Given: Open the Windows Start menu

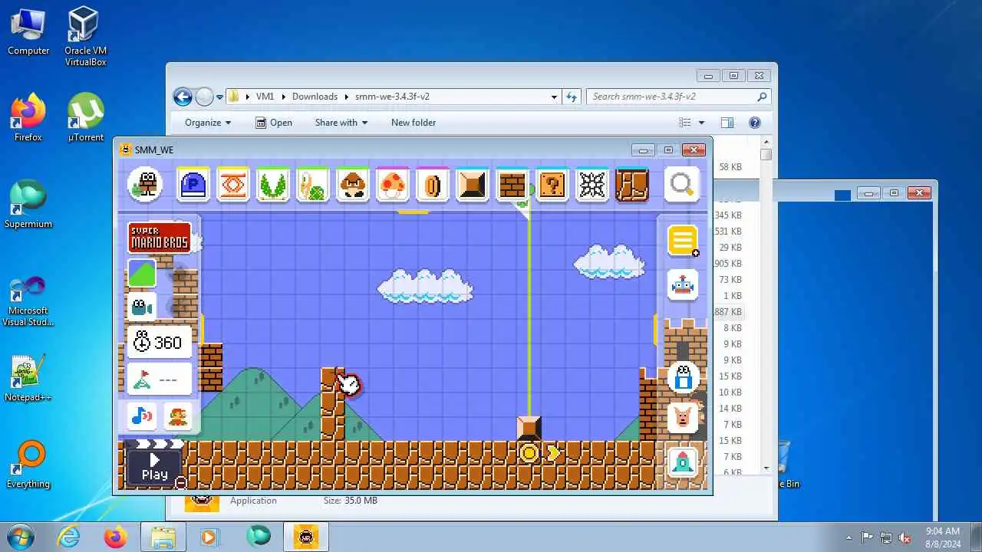Looking at the screenshot, I should [20, 537].
